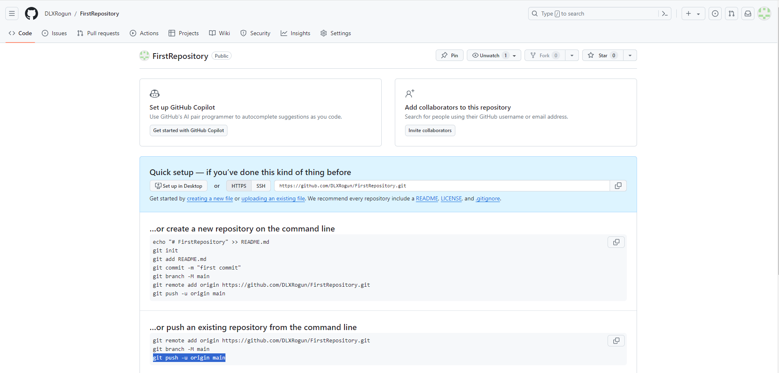The width and height of the screenshot is (779, 373).
Task: Click the FirstRepository owner avatar
Action: (x=144, y=56)
